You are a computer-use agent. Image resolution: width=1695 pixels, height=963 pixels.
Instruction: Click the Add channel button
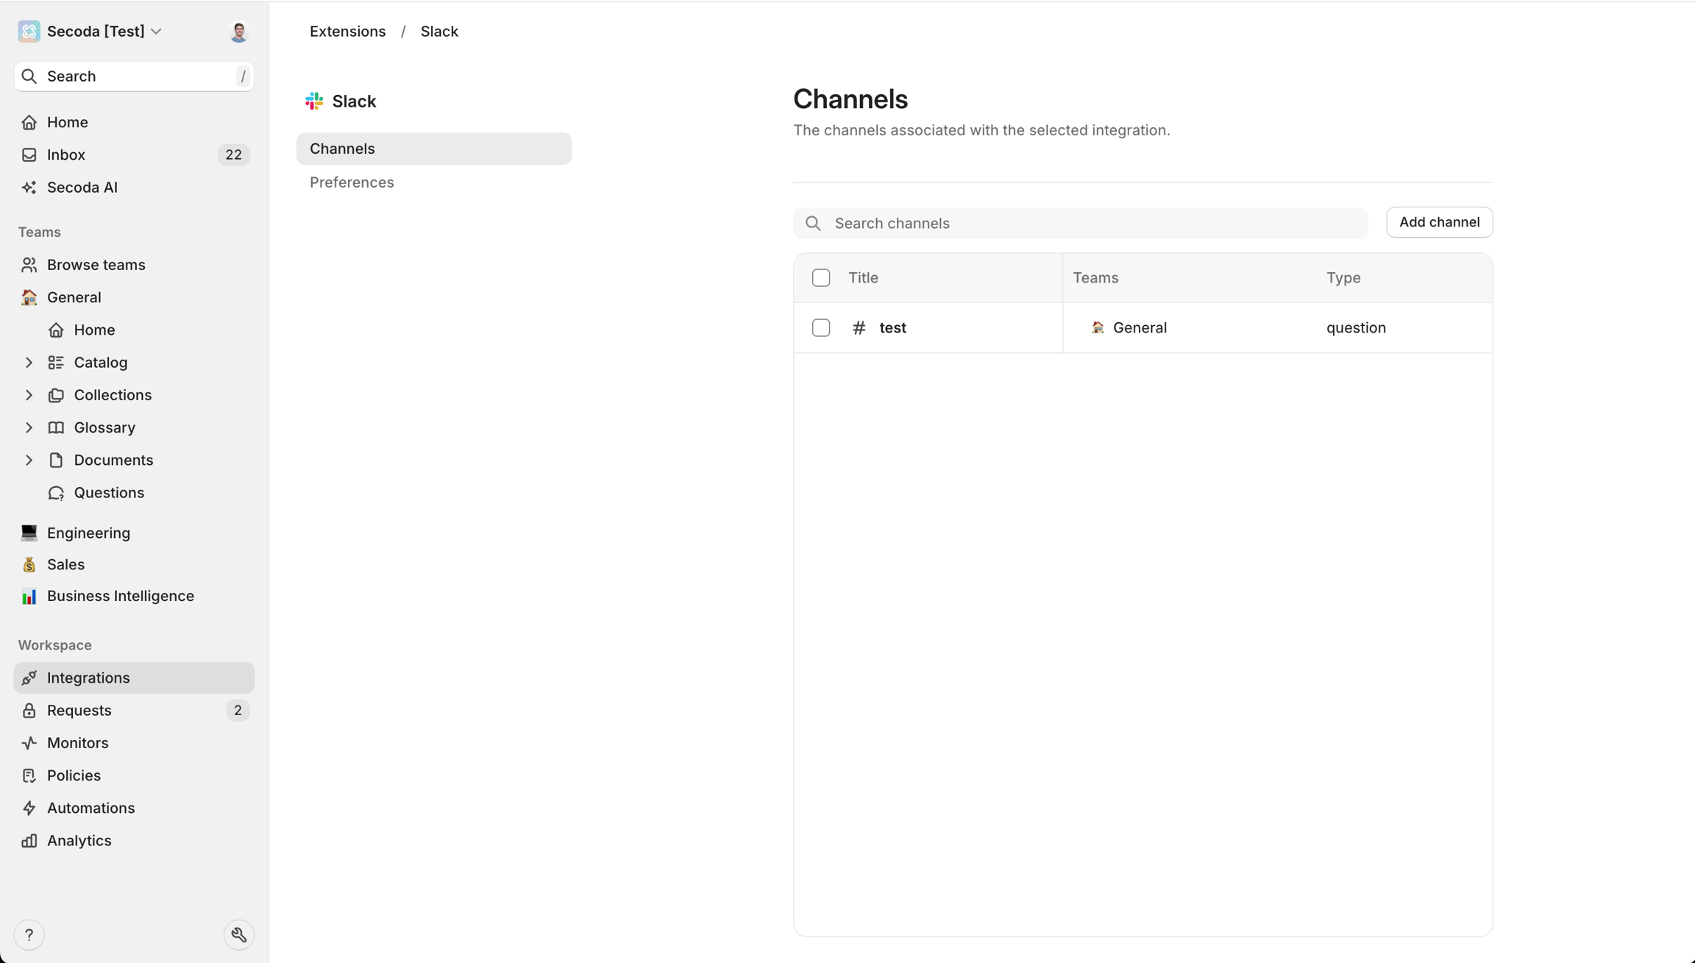point(1439,222)
